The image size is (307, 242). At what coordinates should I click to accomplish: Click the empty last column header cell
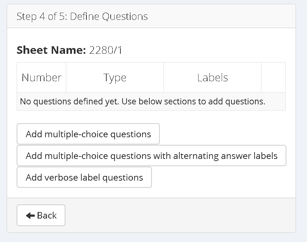273,78
